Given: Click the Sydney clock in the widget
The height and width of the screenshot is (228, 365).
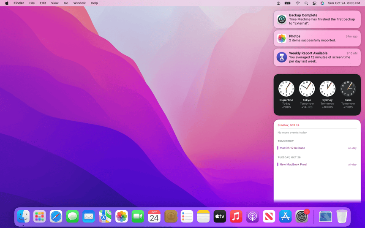Looking at the screenshot, I should tap(327, 88).
